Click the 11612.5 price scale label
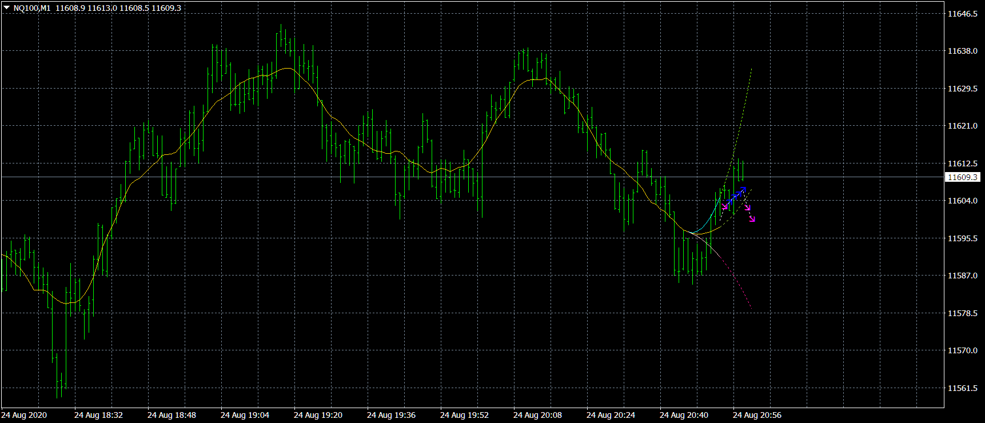Image resolution: width=985 pixels, height=423 pixels. [963, 163]
